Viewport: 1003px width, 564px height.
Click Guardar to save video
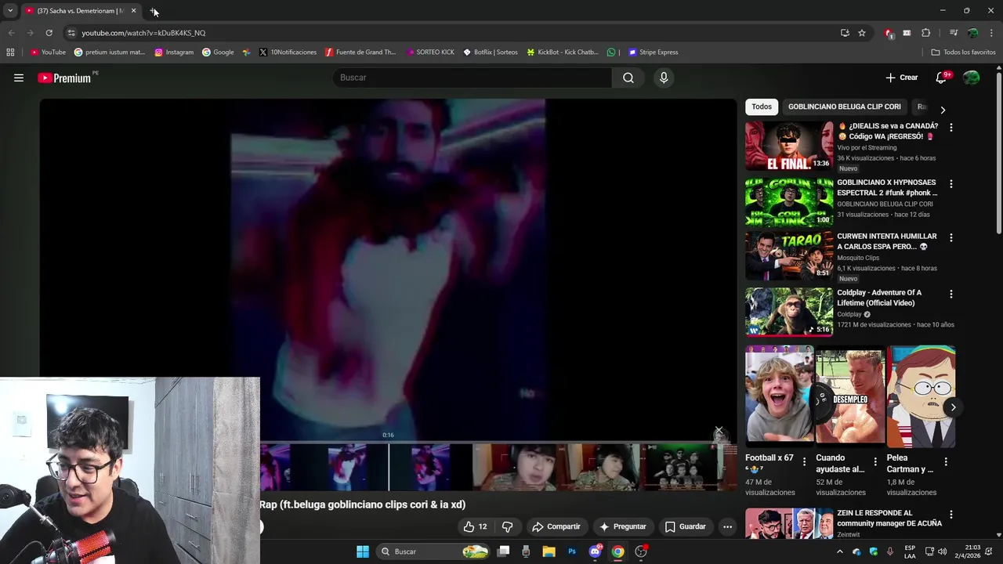pos(686,526)
